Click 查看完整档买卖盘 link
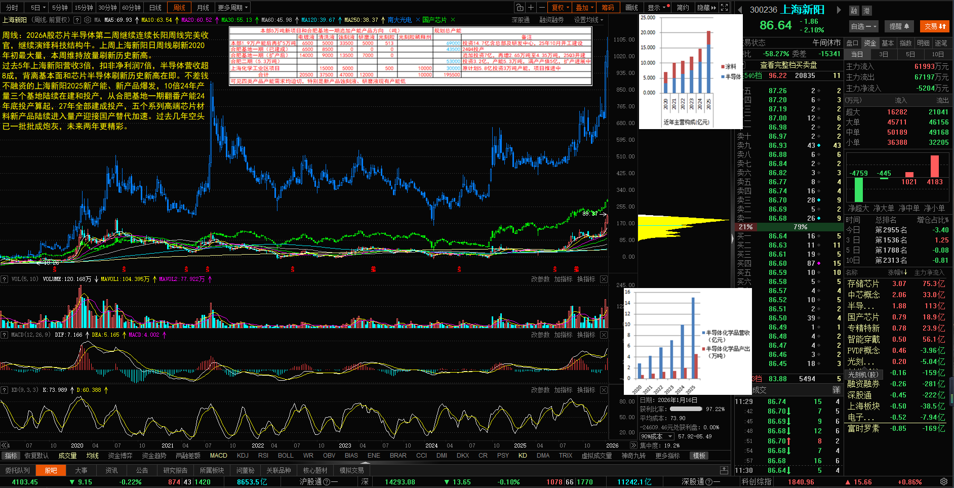This screenshot has width=954, height=488. [788, 65]
